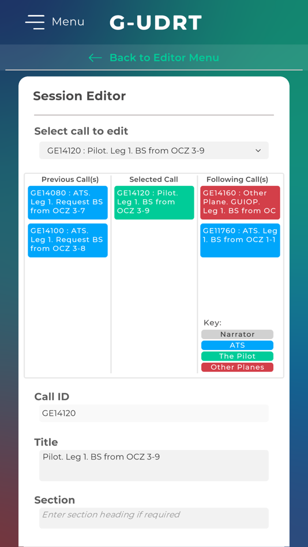The width and height of the screenshot is (308, 547).
Task: Click the Following Call(s) column header
Action: tap(238, 180)
